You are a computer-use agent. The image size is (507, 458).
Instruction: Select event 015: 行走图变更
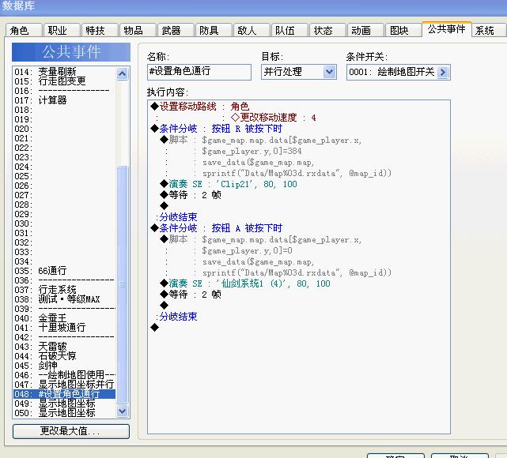[x=64, y=81]
